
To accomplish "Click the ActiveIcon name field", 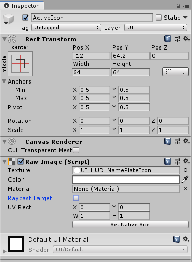I will 92,18.
